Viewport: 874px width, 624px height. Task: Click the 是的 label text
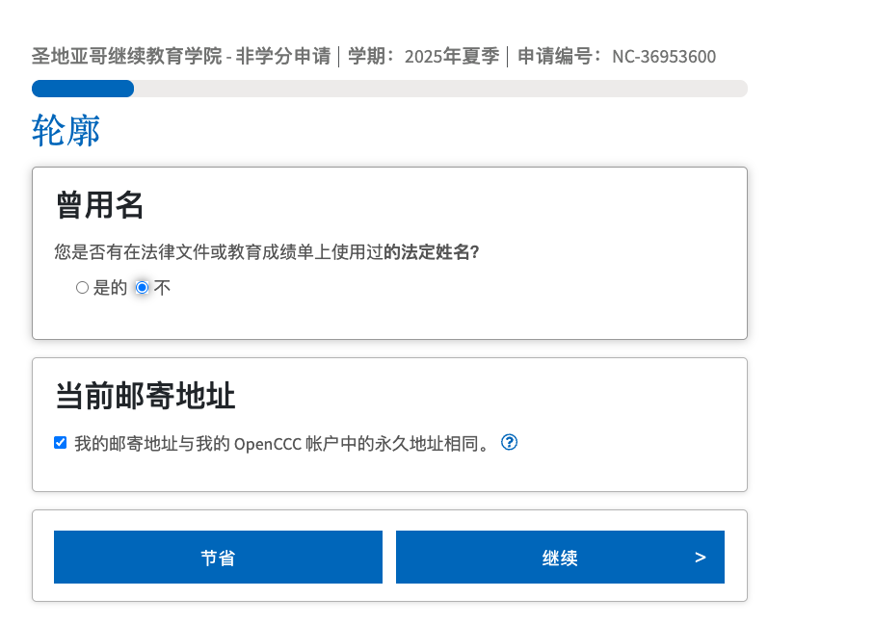pyautogui.click(x=110, y=288)
